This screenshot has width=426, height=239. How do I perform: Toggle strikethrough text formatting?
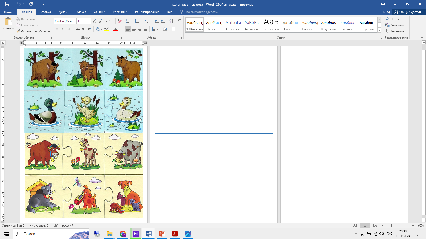click(x=78, y=29)
